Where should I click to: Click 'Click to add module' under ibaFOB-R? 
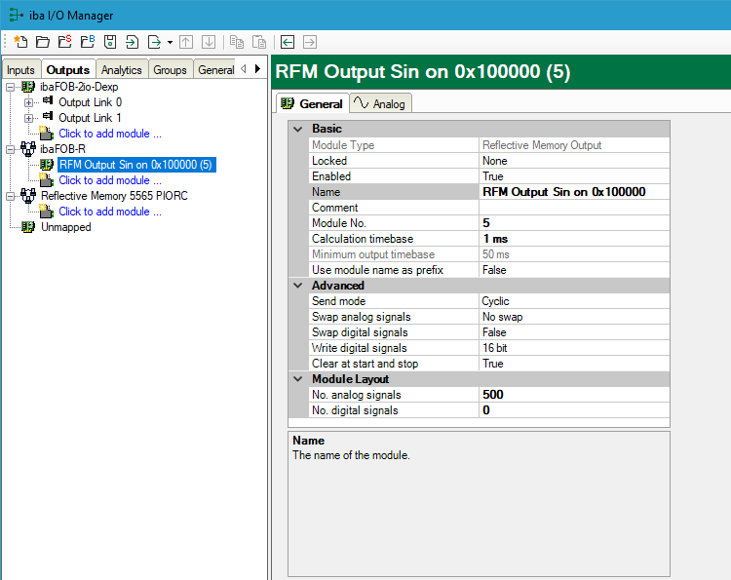[109, 180]
